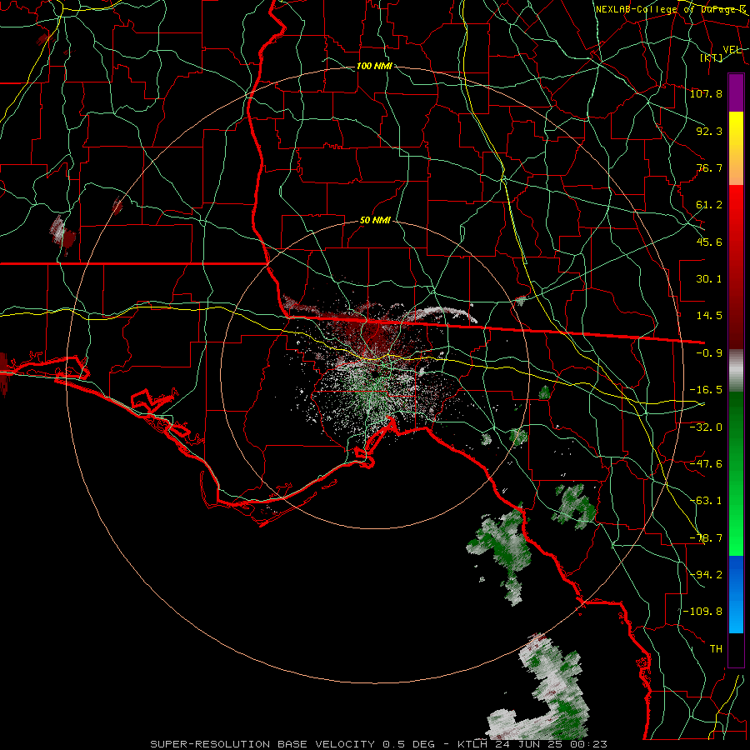The image size is (750, 750).
Task: Click the -47.6 velocity scale value
Action: point(706,463)
